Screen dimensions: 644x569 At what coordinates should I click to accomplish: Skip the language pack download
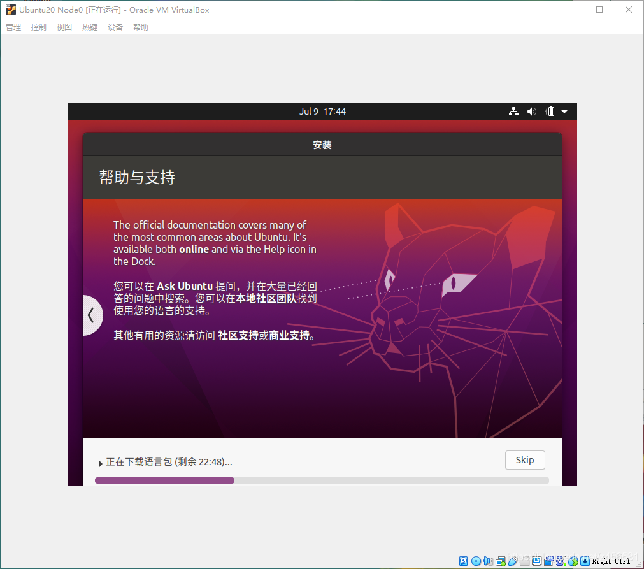[x=525, y=460]
